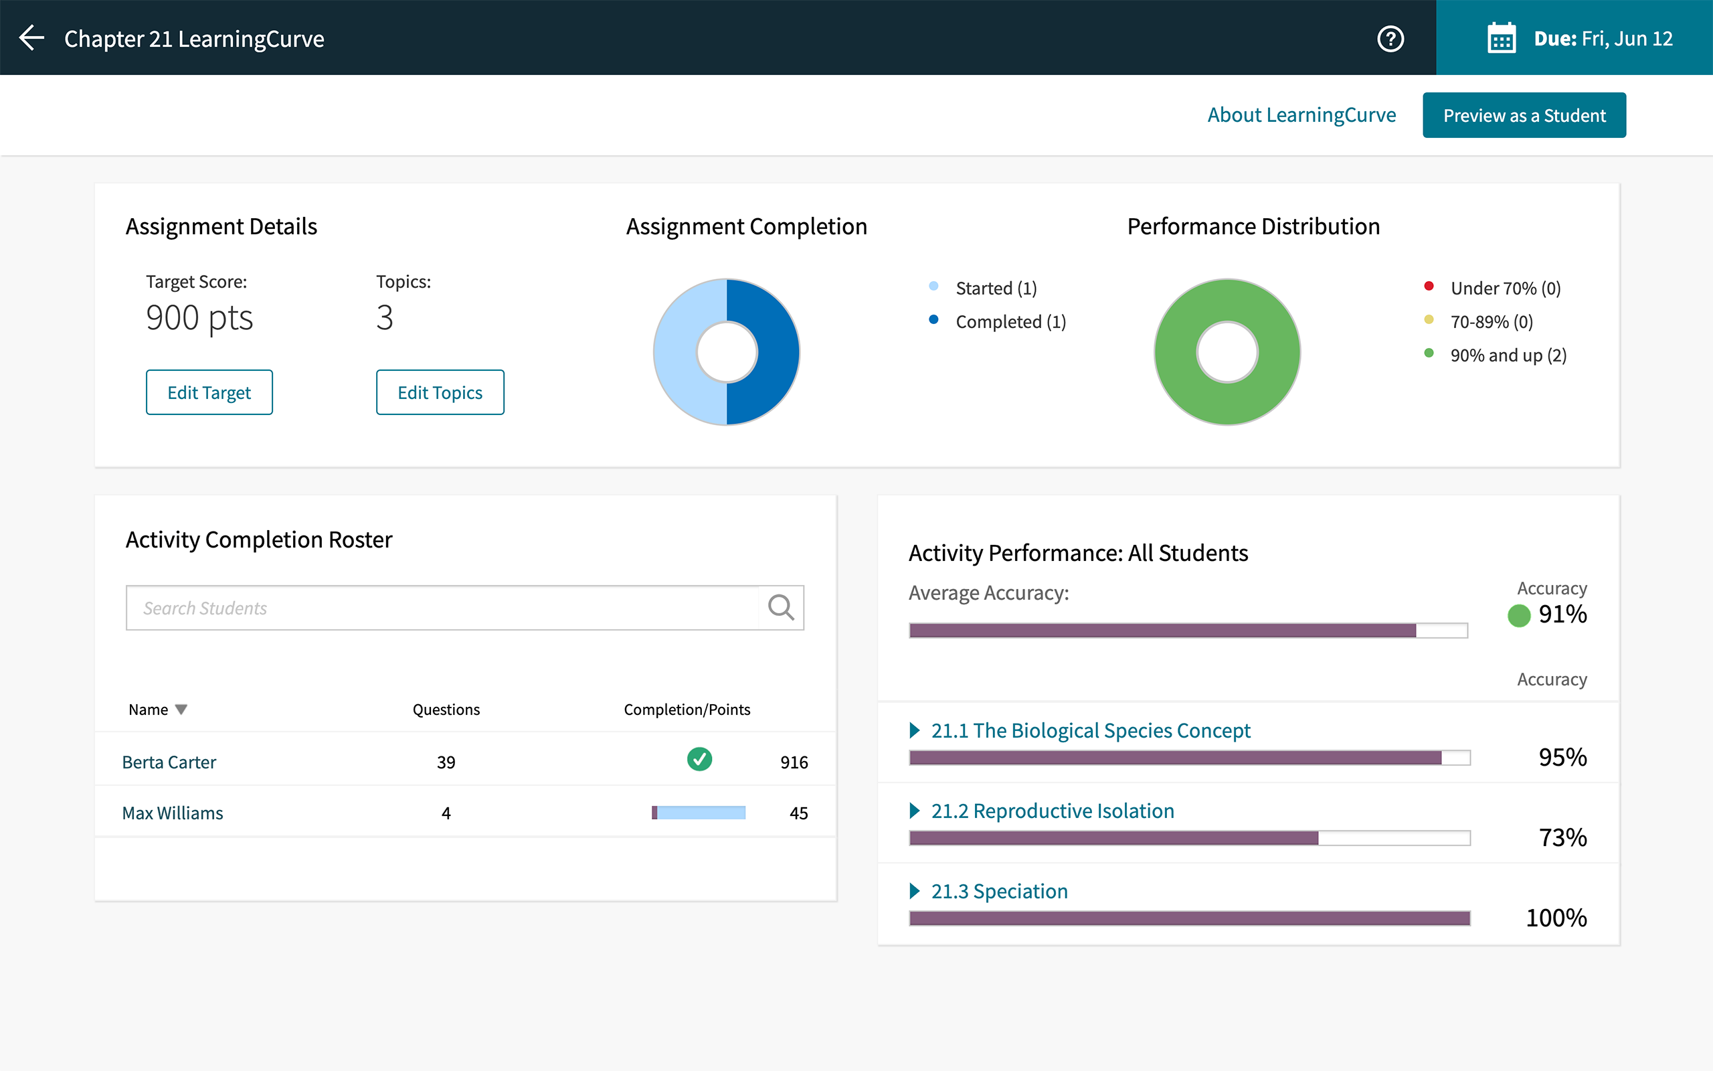Open the About LearningCurve link
This screenshot has height=1071, width=1713.
coord(1301,114)
